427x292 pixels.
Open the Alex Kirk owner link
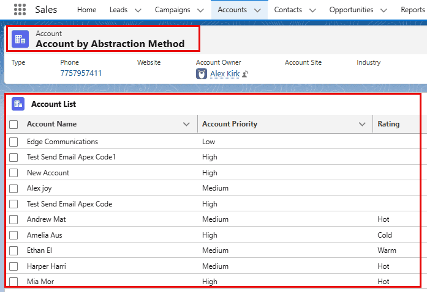225,74
